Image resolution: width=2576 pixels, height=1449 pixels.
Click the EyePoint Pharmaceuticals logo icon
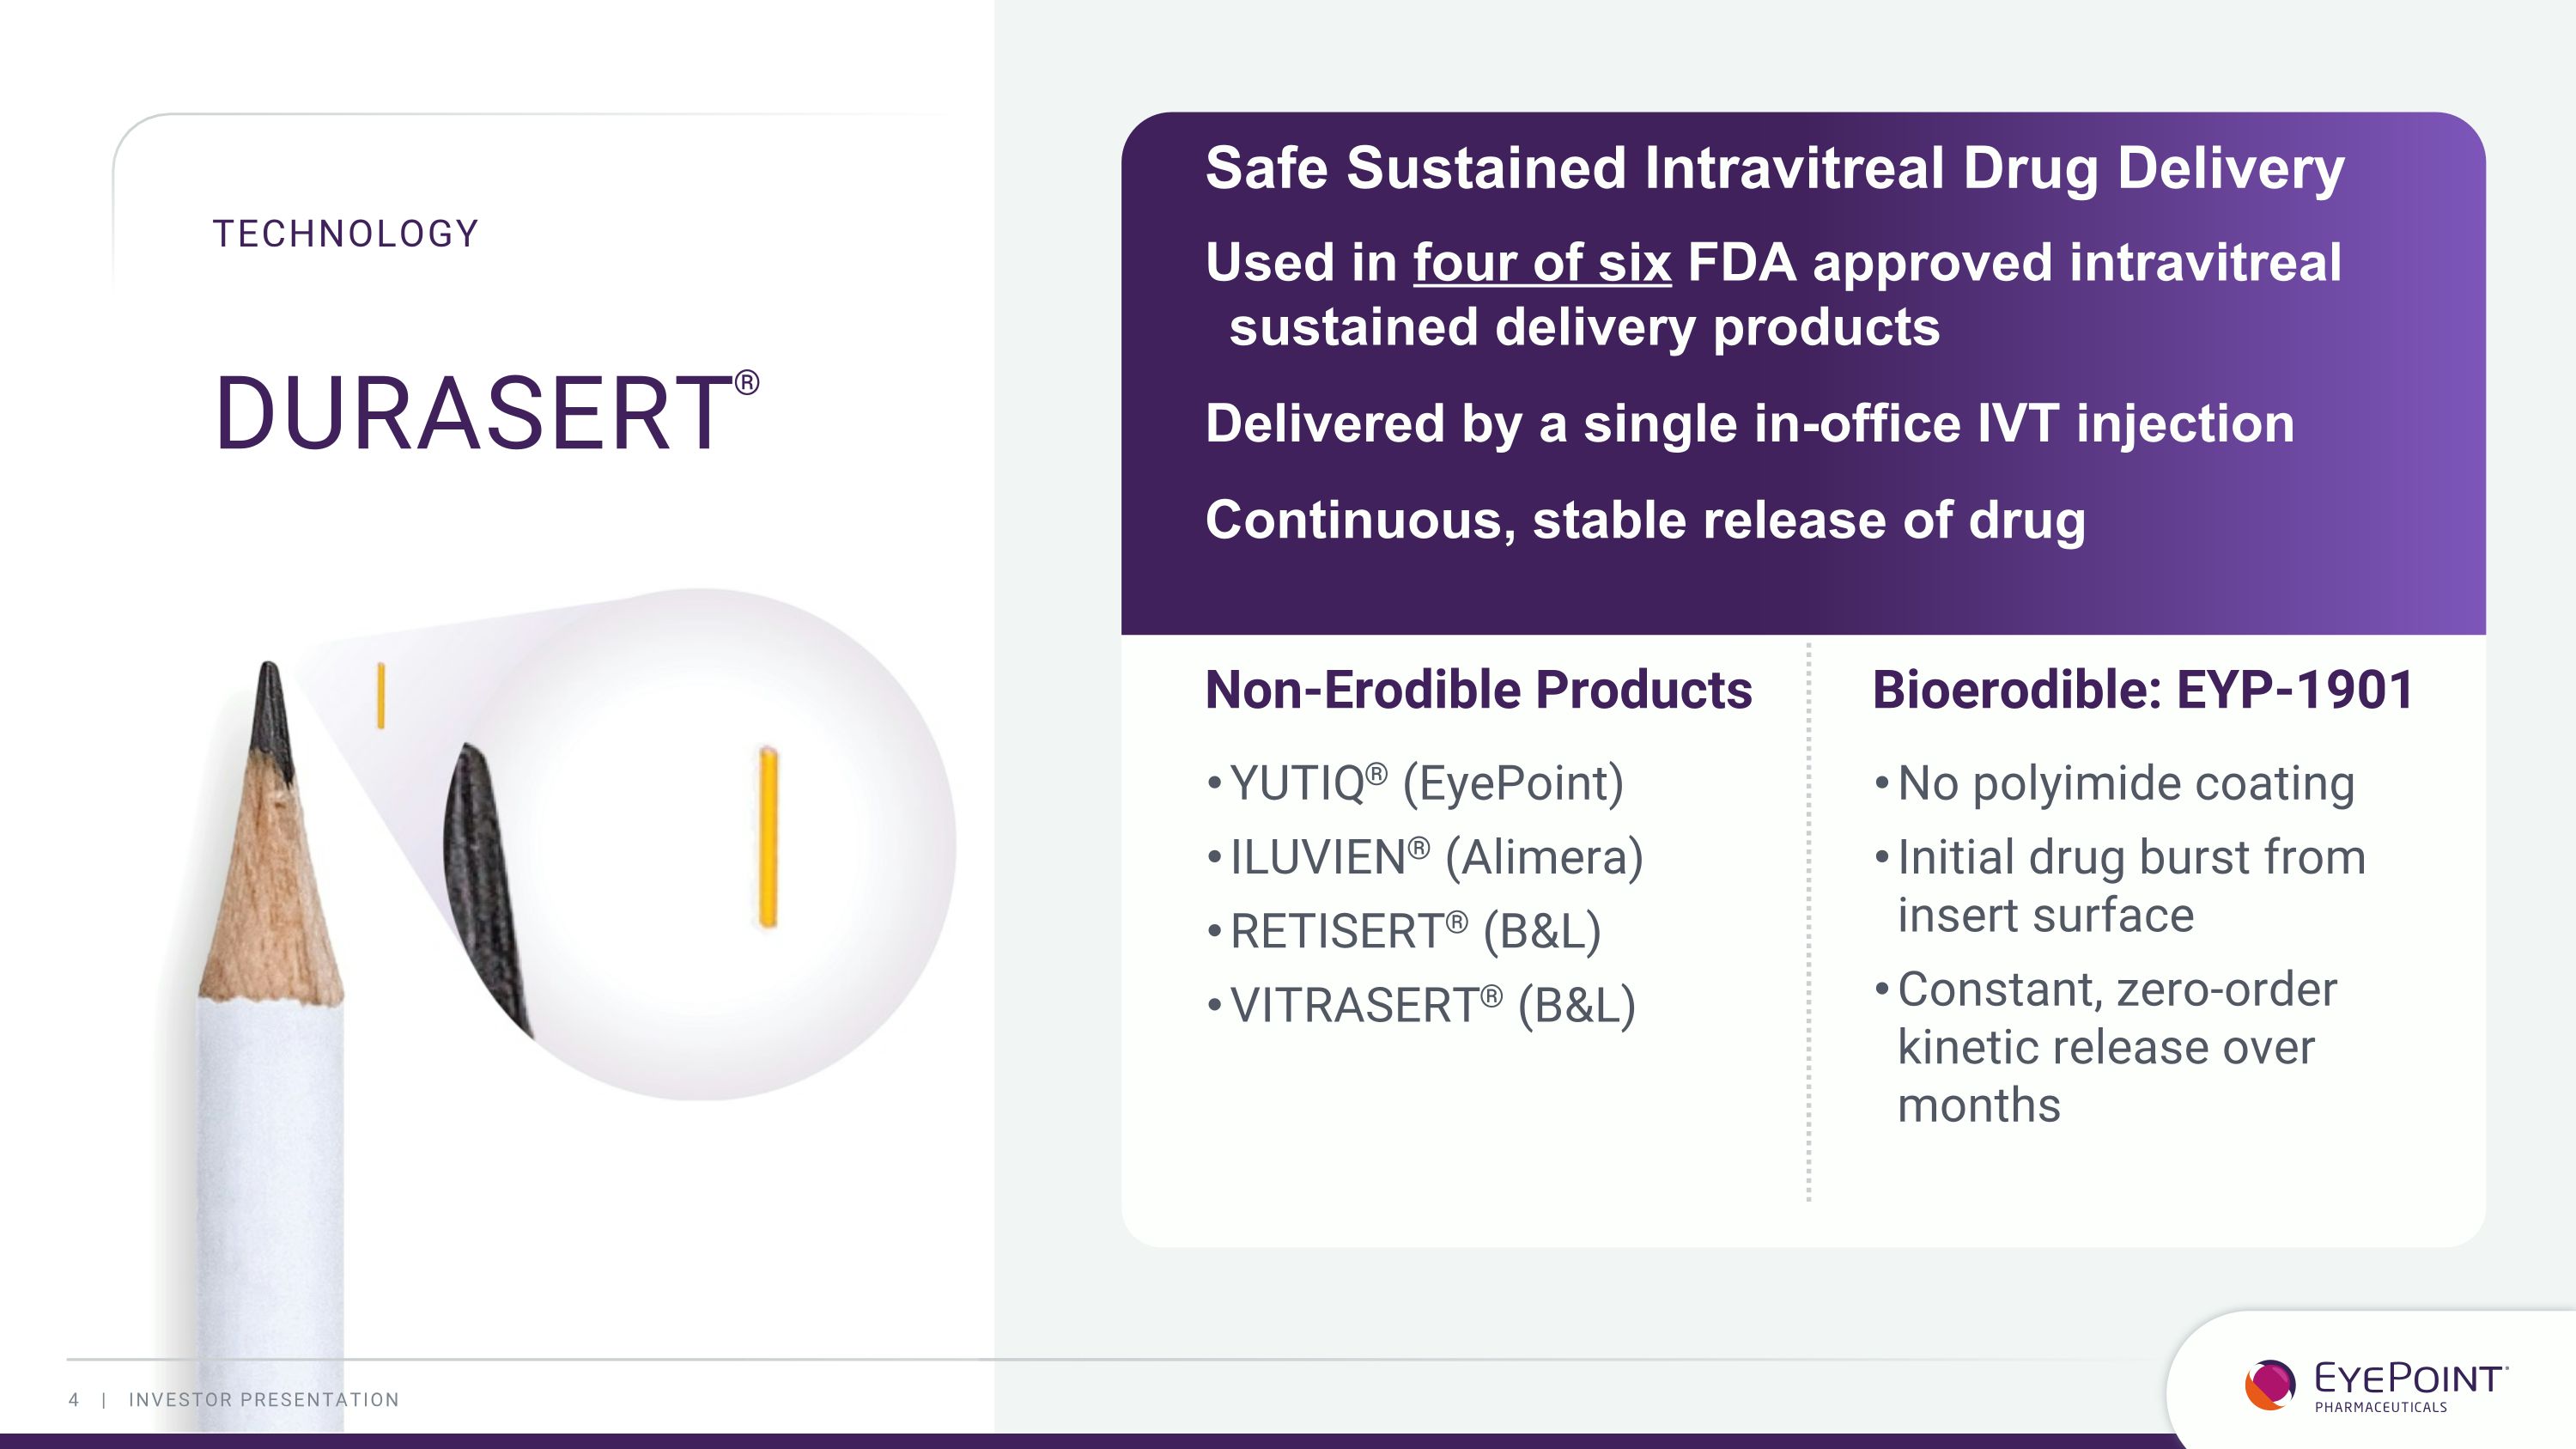[2270, 1384]
